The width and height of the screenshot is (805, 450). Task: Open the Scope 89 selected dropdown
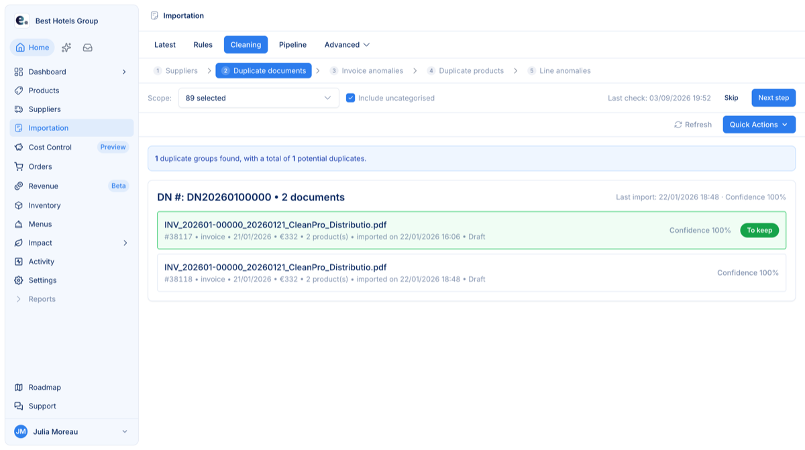[258, 98]
